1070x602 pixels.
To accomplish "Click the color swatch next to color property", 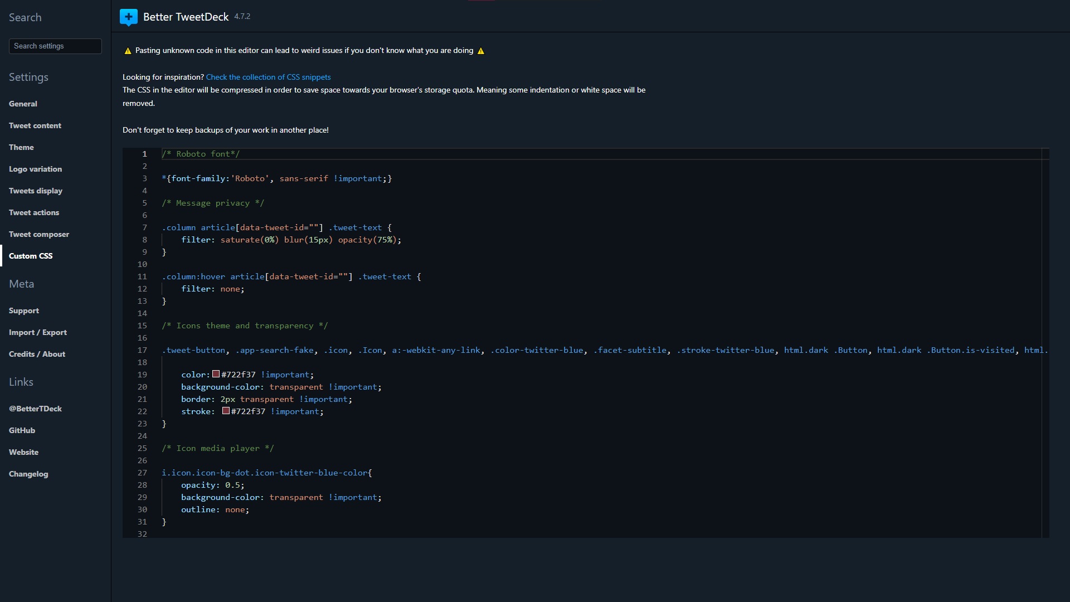I will 216,375.
